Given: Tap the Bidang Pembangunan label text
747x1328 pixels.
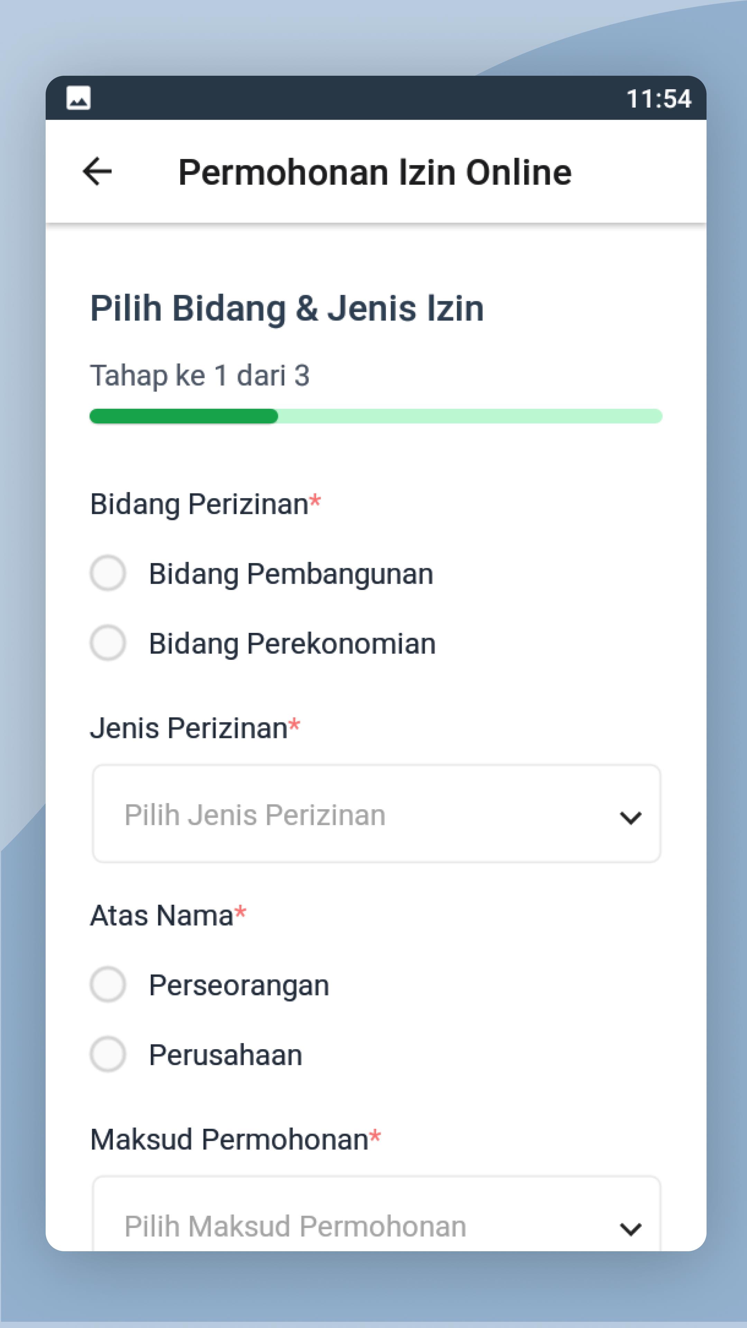Looking at the screenshot, I should point(291,574).
